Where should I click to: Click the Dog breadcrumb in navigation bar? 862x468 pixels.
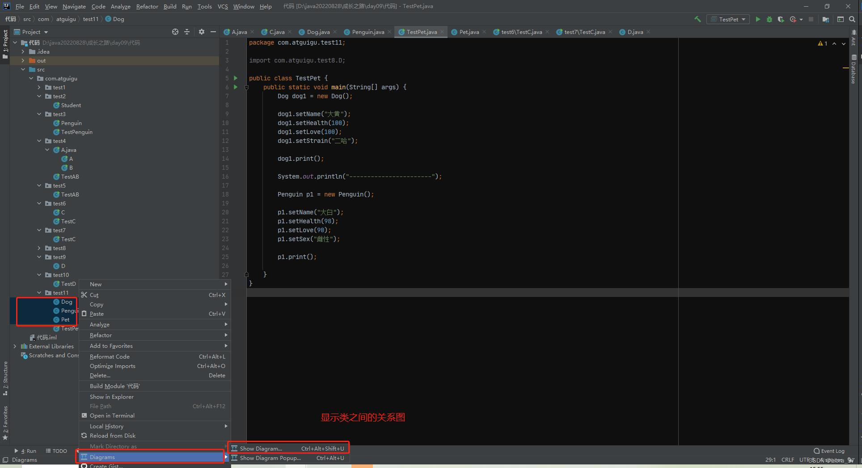click(115, 19)
